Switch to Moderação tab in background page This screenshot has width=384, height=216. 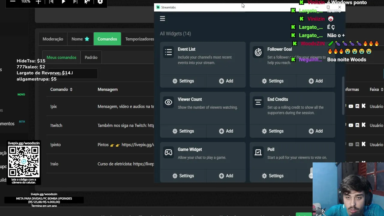53,39
